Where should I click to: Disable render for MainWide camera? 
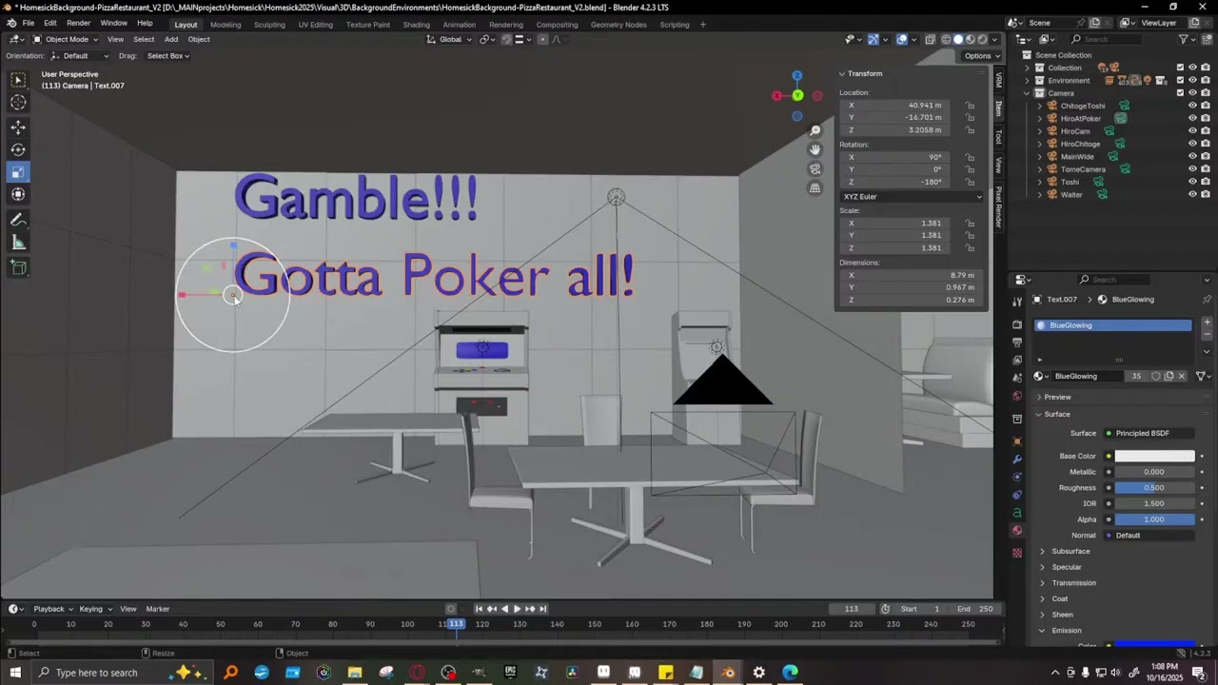click(1205, 157)
